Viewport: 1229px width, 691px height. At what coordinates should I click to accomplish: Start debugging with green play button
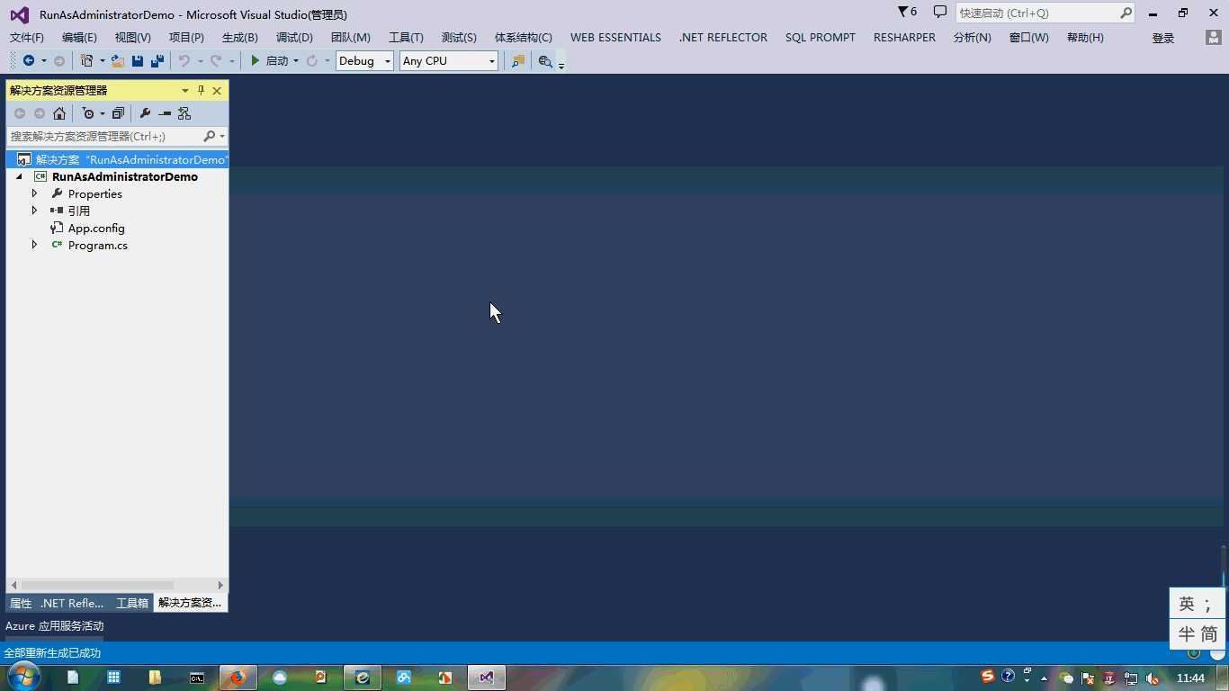256,61
